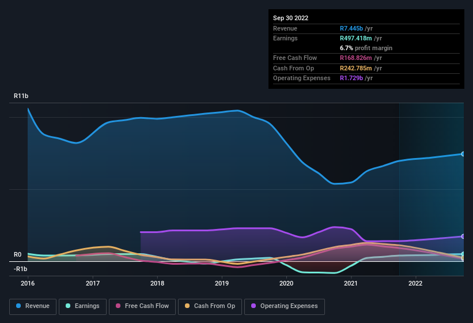Toggle the Operating Expenses legend button

click(284, 306)
